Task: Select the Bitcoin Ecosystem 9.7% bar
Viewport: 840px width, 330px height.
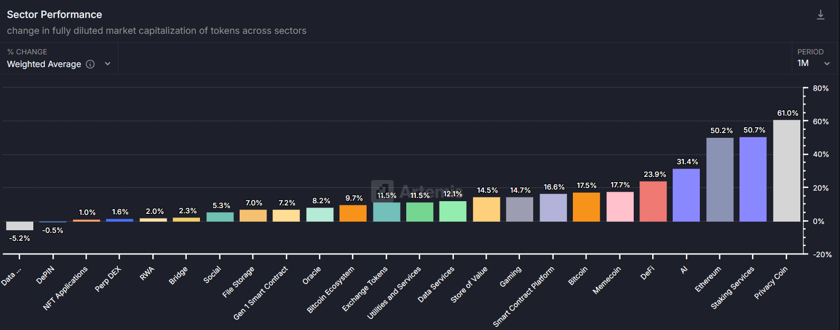Action: 353,213
